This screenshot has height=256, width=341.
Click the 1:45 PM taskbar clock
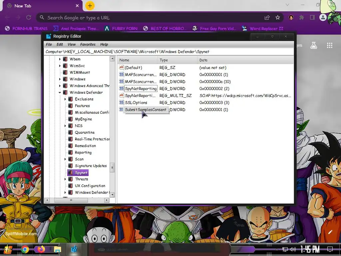pos(310,249)
